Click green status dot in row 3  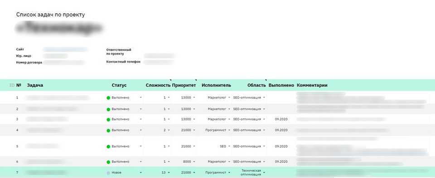[108, 120]
